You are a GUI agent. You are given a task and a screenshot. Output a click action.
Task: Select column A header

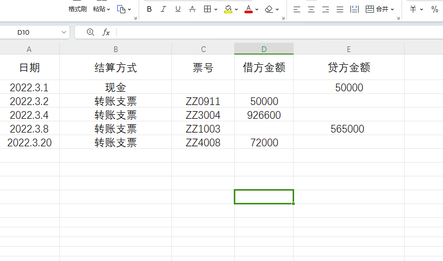(30, 49)
